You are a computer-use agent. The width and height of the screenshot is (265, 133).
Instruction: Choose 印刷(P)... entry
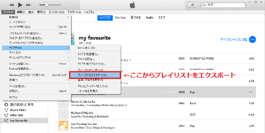pos(36,91)
